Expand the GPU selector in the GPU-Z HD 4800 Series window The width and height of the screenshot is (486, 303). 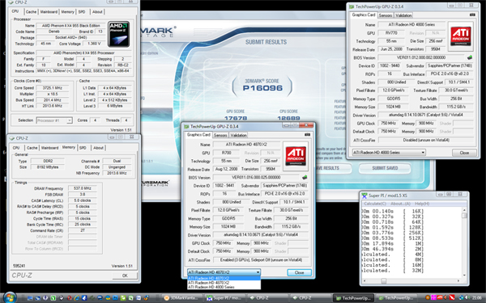point(423,153)
